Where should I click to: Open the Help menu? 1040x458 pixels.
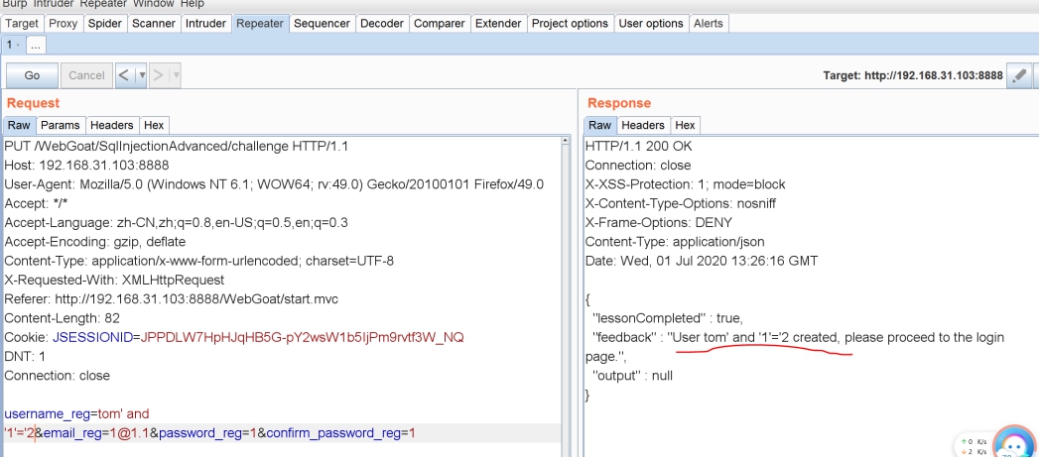pos(193,3)
